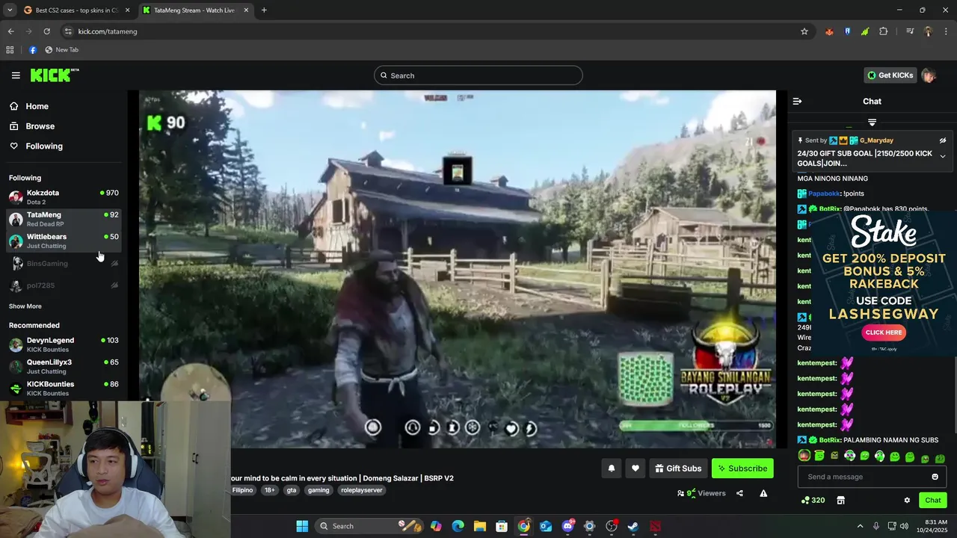Share the stream via share icon
The image size is (957, 538).
(739, 493)
